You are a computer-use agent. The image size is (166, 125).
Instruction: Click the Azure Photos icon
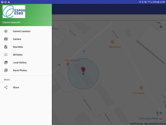6,70
